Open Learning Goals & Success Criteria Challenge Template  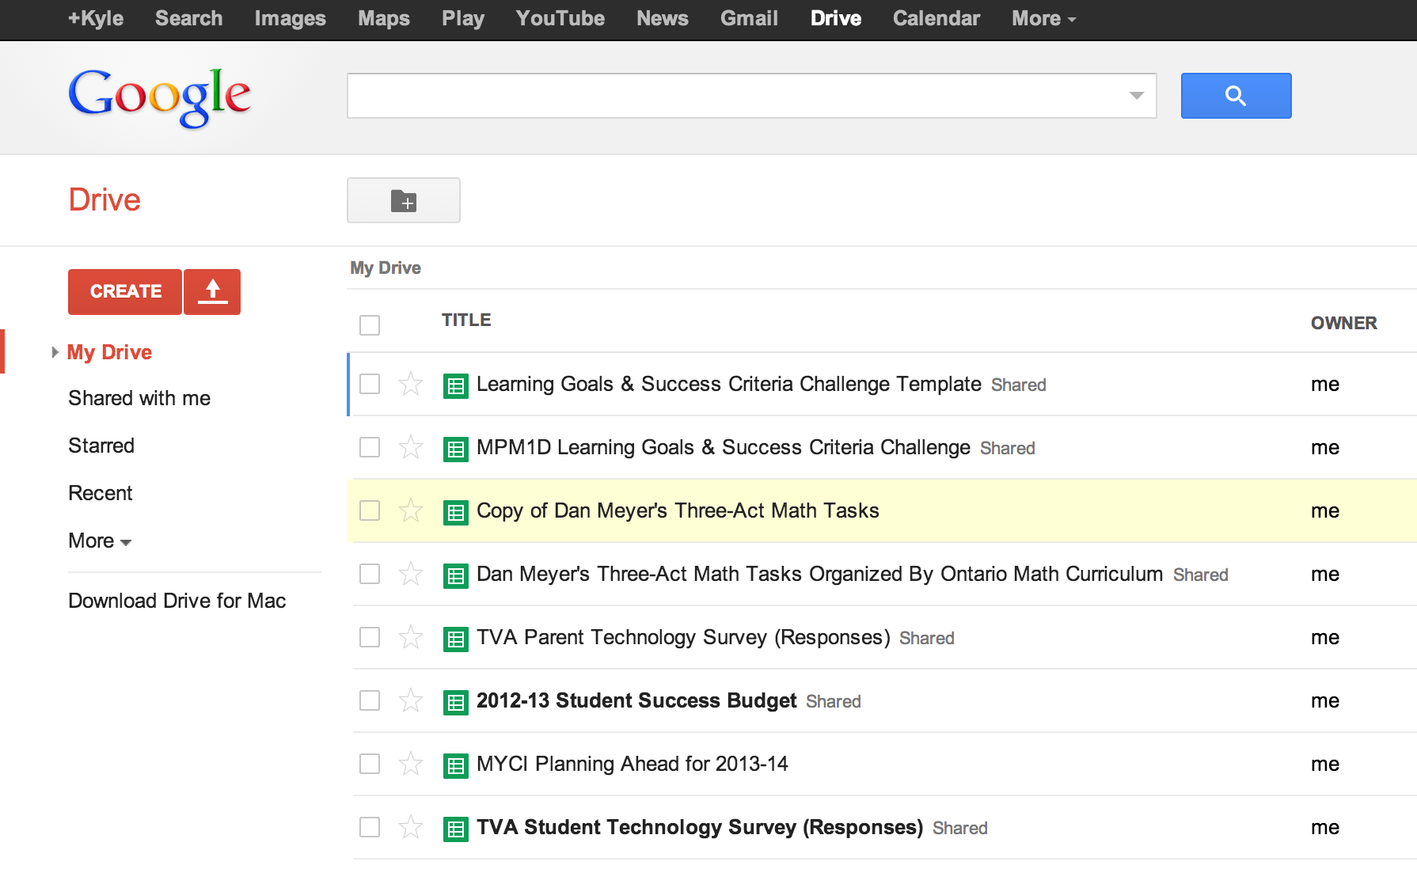click(729, 384)
